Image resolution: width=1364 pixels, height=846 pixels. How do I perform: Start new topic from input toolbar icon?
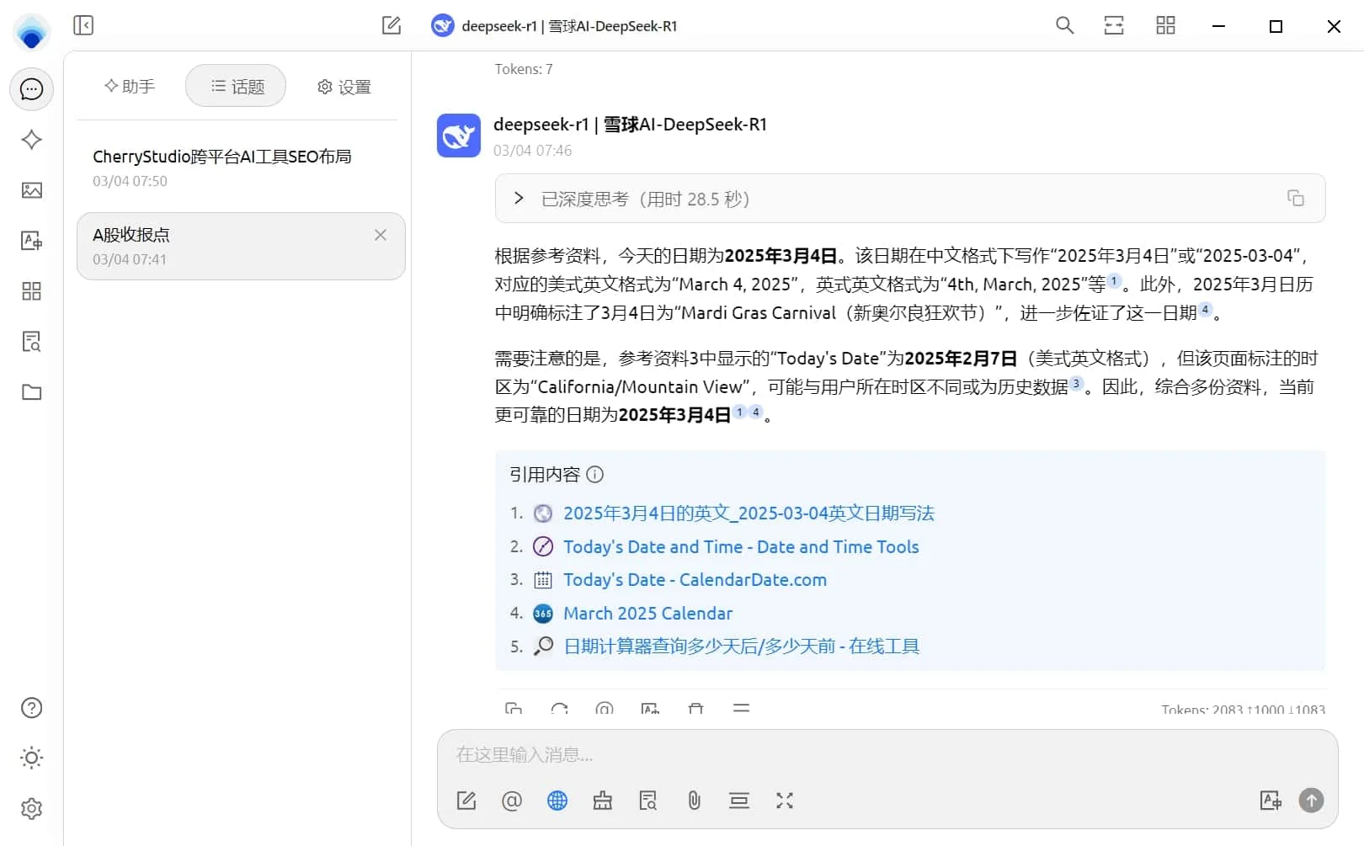[466, 801]
